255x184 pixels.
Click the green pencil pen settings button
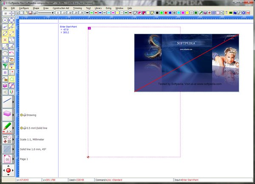[x=7, y=128]
